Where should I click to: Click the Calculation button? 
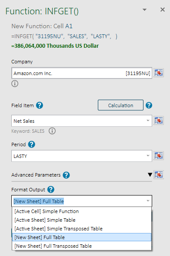pyautogui.click(x=120, y=105)
